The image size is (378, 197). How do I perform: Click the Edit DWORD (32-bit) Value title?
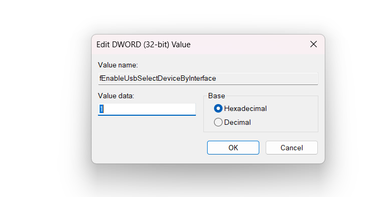click(x=143, y=45)
